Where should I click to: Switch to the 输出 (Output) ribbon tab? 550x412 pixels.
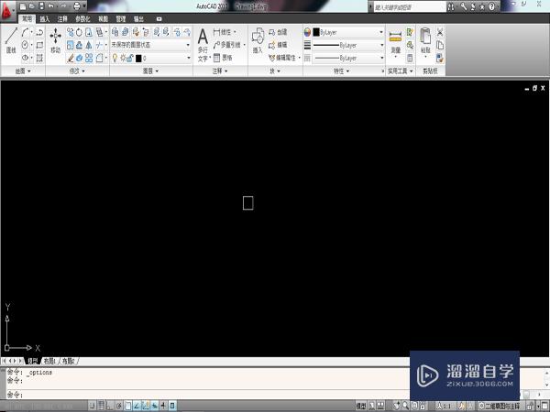click(139, 19)
